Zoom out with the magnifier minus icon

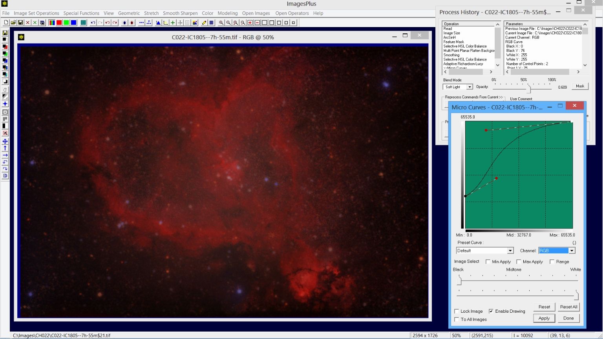pos(228,23)
